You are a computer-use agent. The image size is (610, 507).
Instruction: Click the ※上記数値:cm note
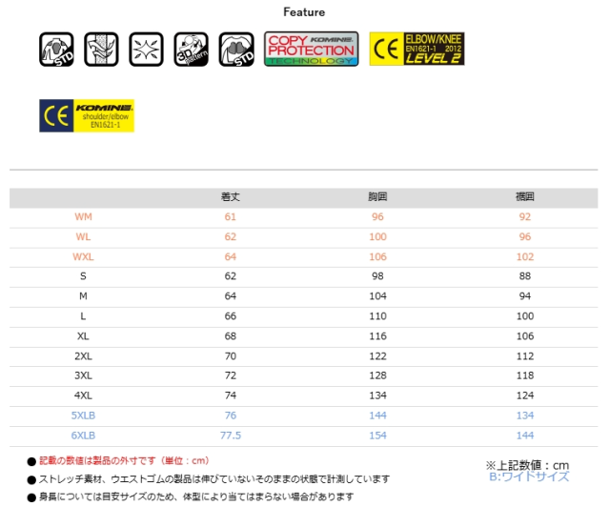point(527,465)
